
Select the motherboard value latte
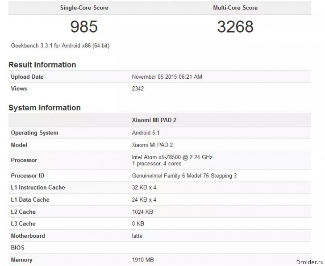pyautogui.click(x=137, y=236)
